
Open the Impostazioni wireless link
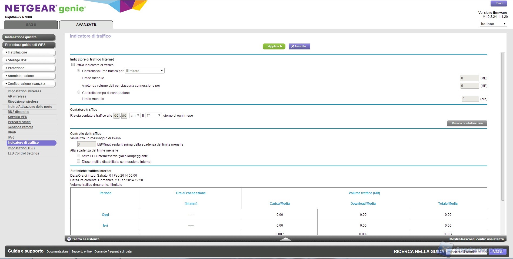coord(25,91)
